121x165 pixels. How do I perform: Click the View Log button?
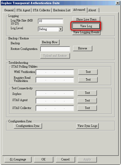[86, 26]
